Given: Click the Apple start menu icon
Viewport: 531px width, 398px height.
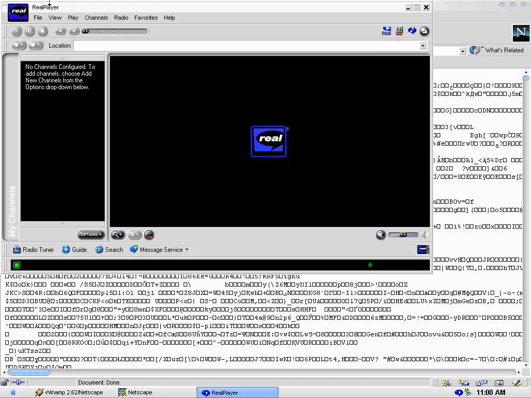Looking at the screenshot, I should click(x=13, y=393).
